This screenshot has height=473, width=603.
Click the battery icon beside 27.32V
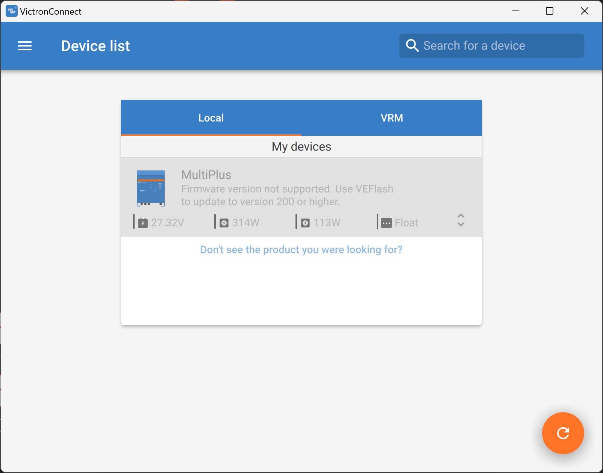(x=143, y=223)
